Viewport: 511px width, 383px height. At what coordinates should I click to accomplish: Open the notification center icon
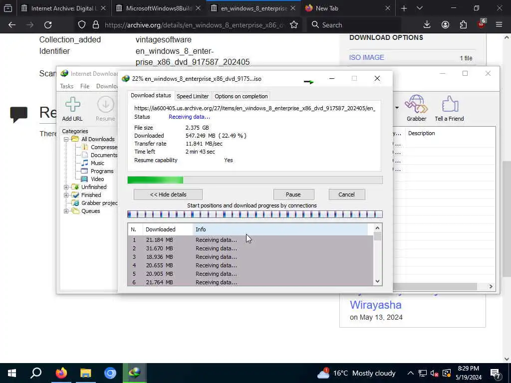click(496, 373)
